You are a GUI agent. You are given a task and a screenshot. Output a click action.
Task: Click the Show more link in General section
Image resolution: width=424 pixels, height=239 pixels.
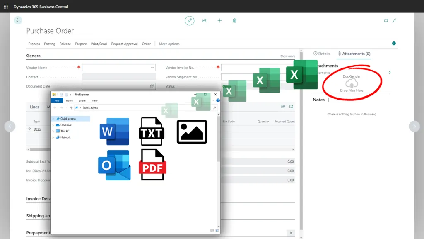[289, 56]
